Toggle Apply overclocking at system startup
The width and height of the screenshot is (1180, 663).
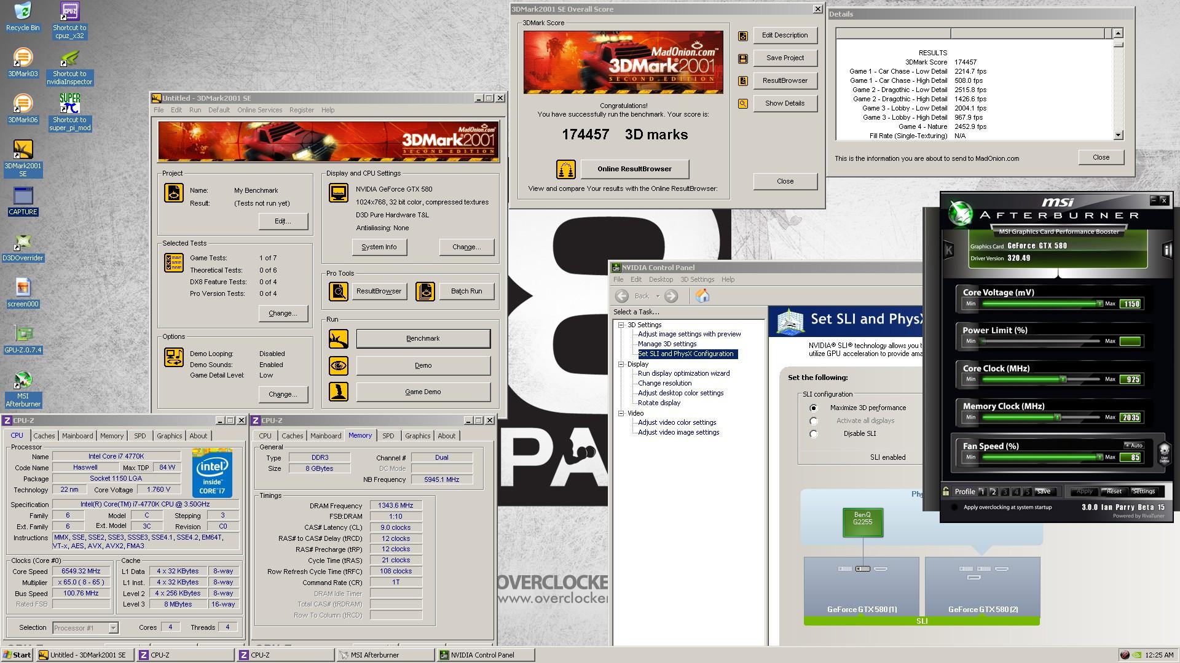[x=954, y=508]
